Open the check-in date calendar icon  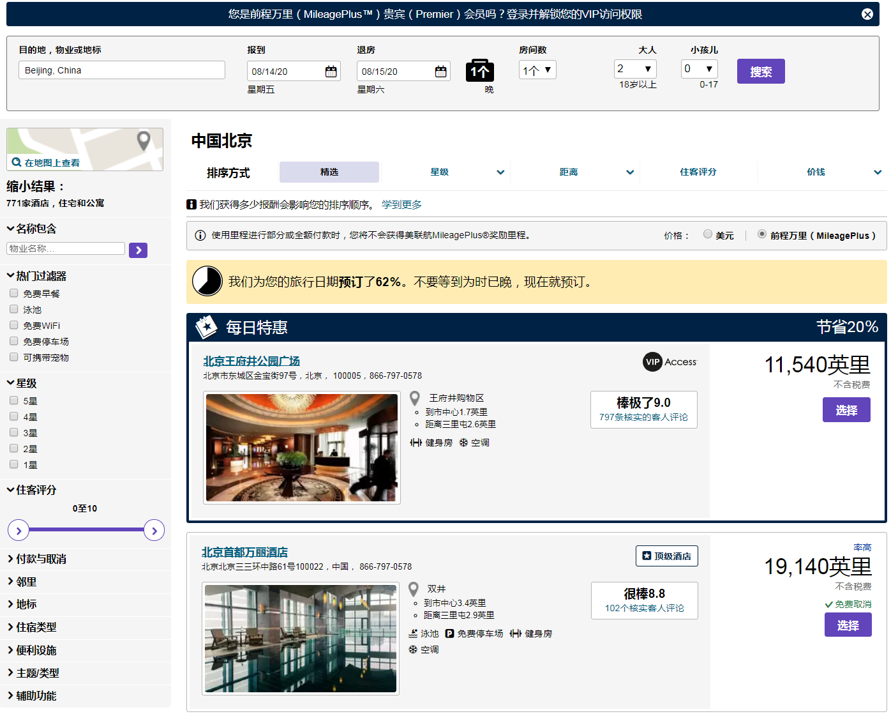pyautogui.click(x=331, y=71)
